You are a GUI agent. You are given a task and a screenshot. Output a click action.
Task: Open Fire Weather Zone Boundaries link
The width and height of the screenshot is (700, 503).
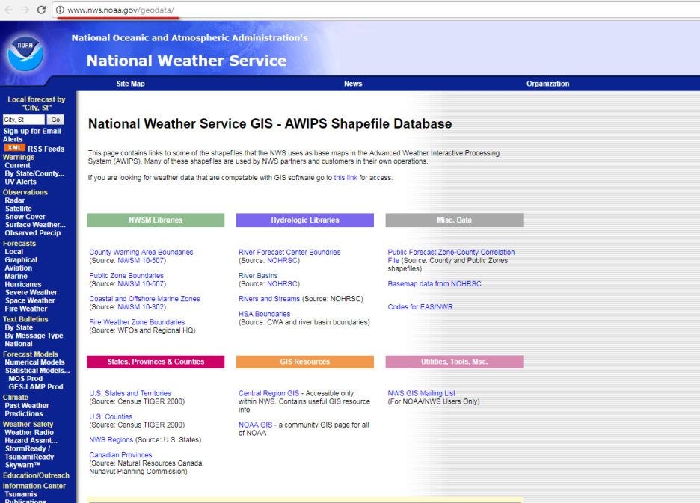pos(137,322)
